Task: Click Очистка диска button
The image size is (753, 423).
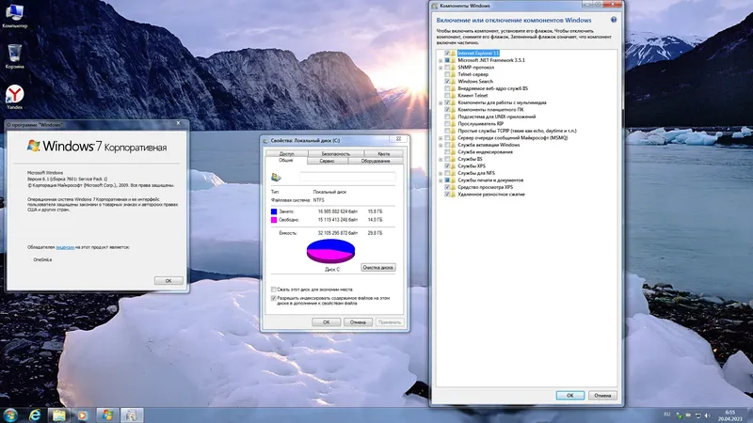Action: tap(378, 268)
